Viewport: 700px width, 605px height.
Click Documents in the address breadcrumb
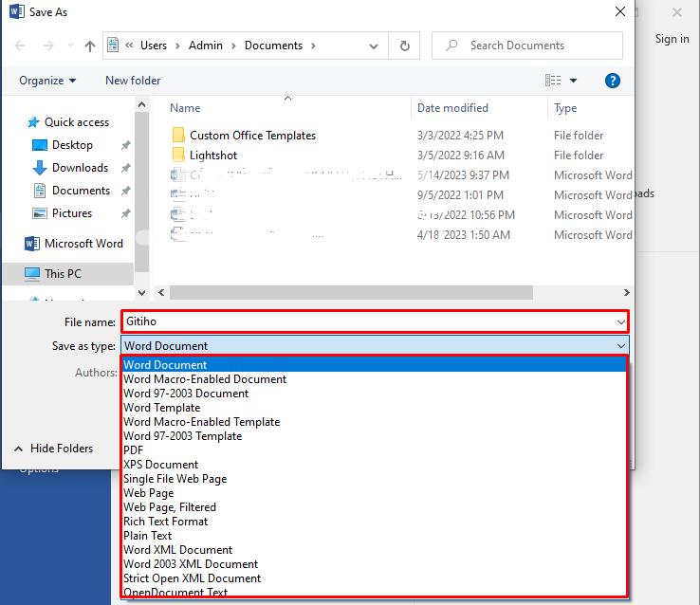273,46
